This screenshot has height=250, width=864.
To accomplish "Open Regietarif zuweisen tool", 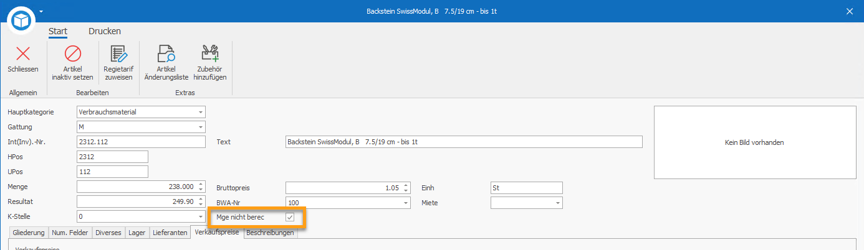I will pos(118,63).
